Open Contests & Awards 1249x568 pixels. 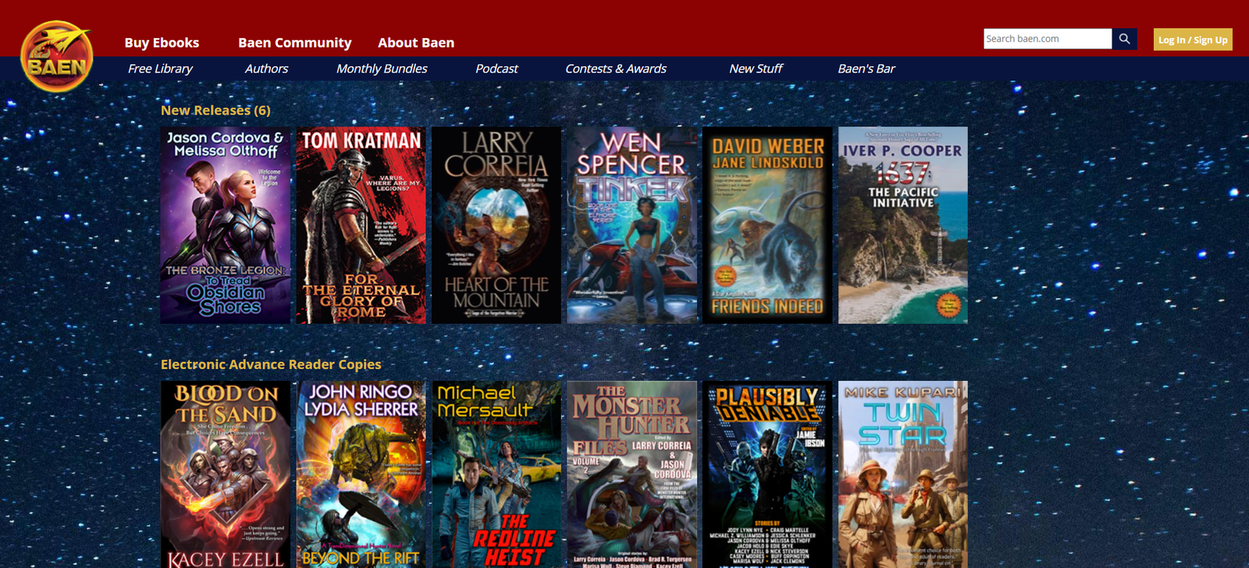click(616, 69)
